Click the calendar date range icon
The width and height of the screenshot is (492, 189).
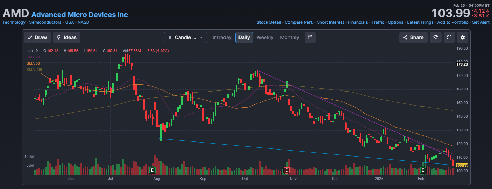click(x=310, y=37)
